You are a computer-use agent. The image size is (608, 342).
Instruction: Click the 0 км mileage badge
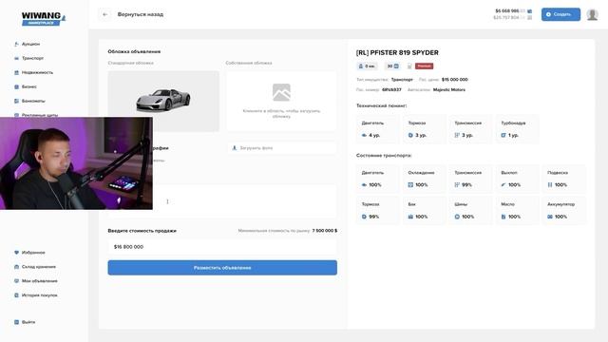click(x=367, y=66)
